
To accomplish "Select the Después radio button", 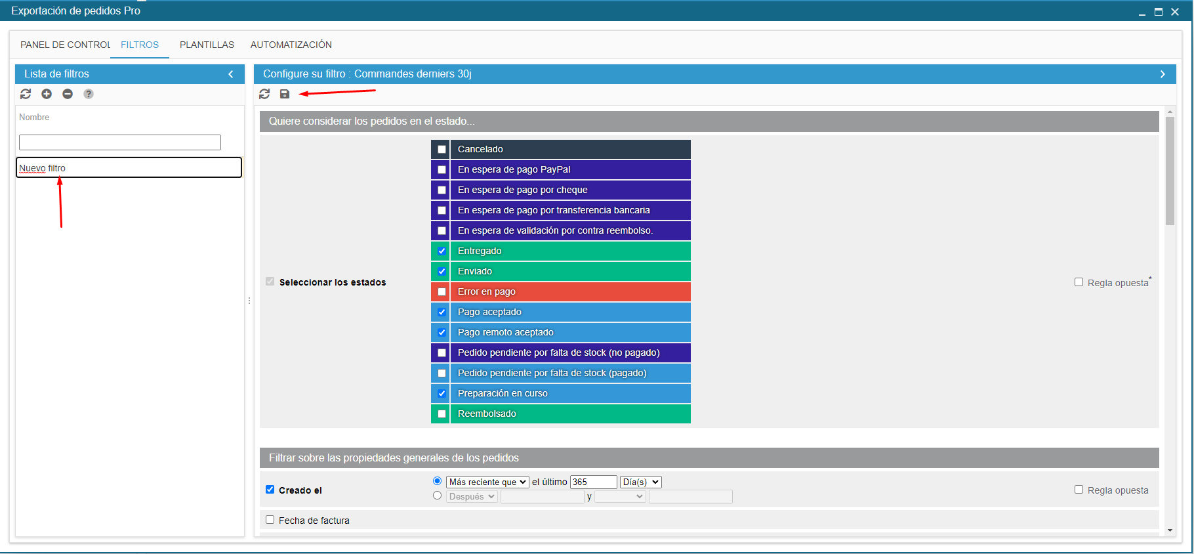I will (437, 496).
